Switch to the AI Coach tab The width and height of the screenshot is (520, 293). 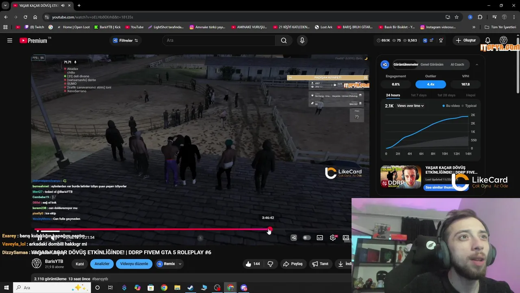click(x=457, y=64)
